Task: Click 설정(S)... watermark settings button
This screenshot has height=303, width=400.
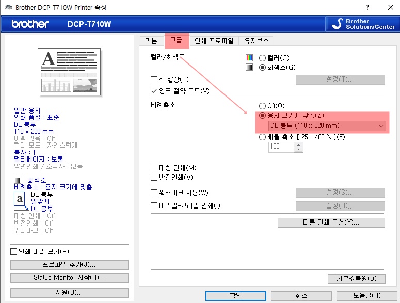Action: 340,193
